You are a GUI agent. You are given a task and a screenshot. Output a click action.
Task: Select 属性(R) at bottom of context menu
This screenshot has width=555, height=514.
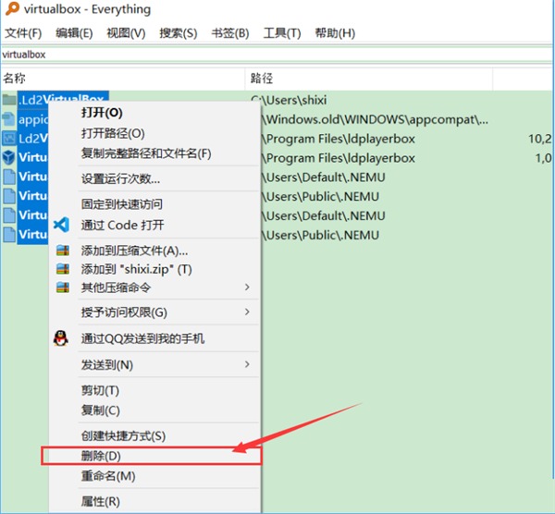point(101,502)
